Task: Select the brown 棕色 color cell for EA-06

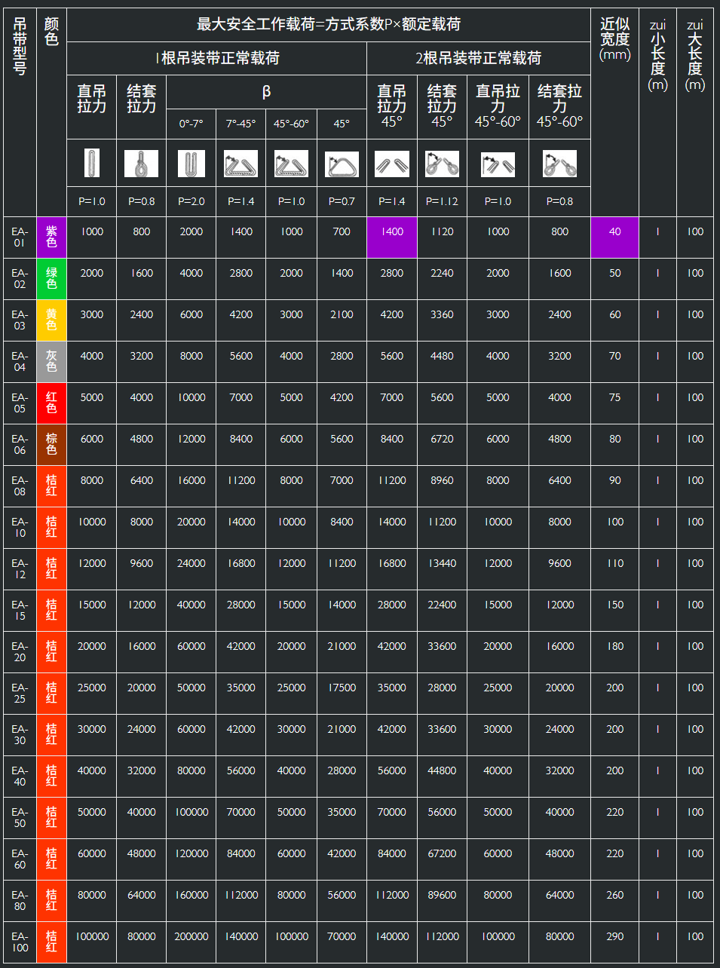Action: [51, 444]
